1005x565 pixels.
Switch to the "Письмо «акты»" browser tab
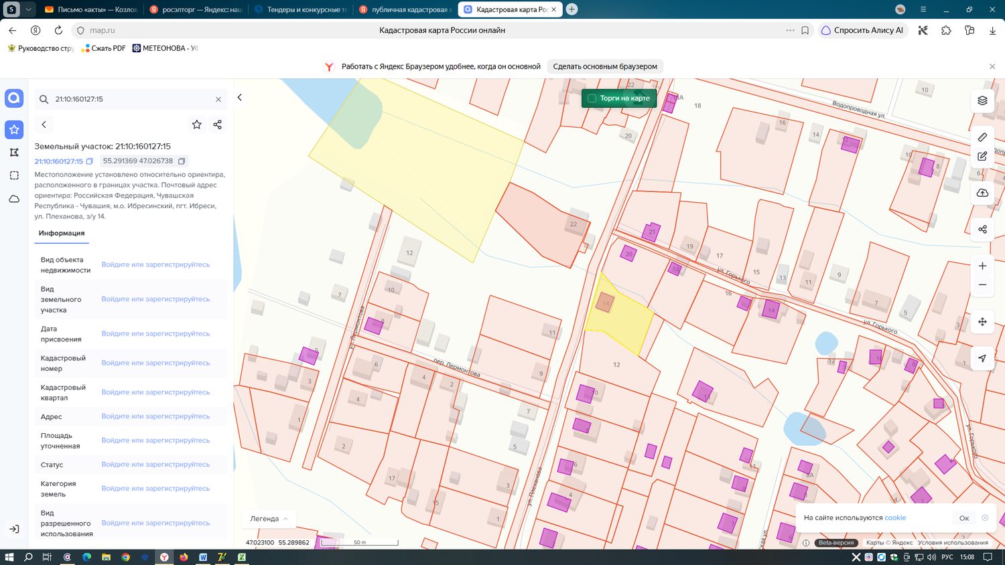coord(91,9)
